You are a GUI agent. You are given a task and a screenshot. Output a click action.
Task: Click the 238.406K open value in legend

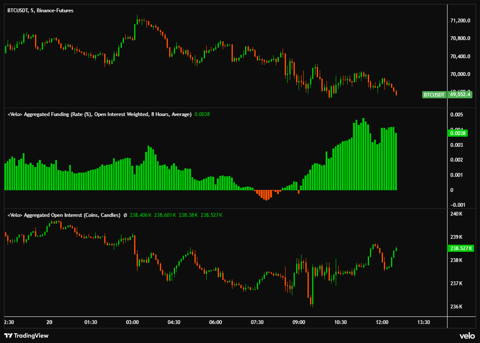coord(140,215)
